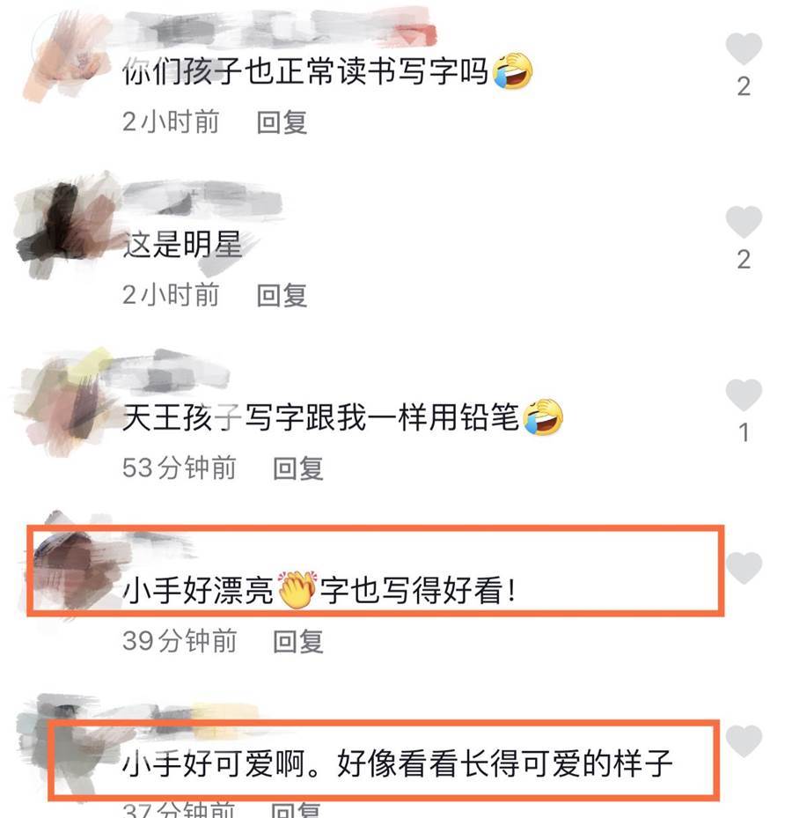
Task: Like the 这是明星 comment
Action: tap(744, 222)
